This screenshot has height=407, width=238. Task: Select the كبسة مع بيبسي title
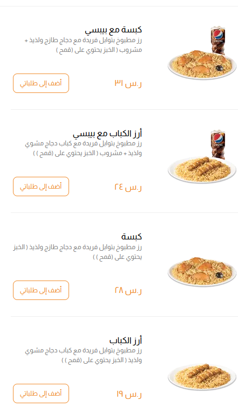click(113, 30)
